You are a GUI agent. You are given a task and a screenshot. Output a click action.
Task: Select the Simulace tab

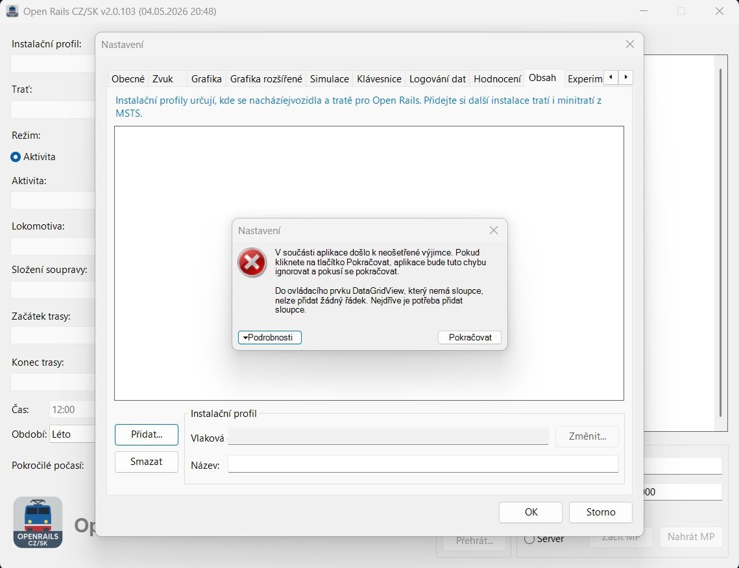(330, 78)
